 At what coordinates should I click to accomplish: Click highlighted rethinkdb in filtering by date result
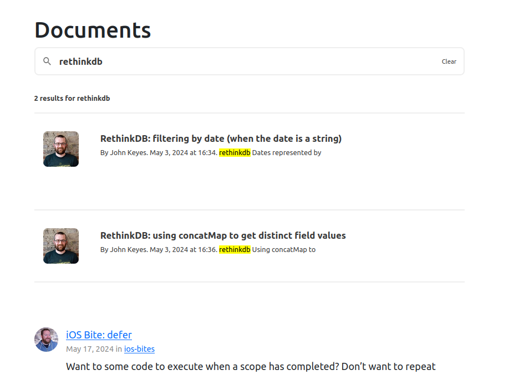235,152
